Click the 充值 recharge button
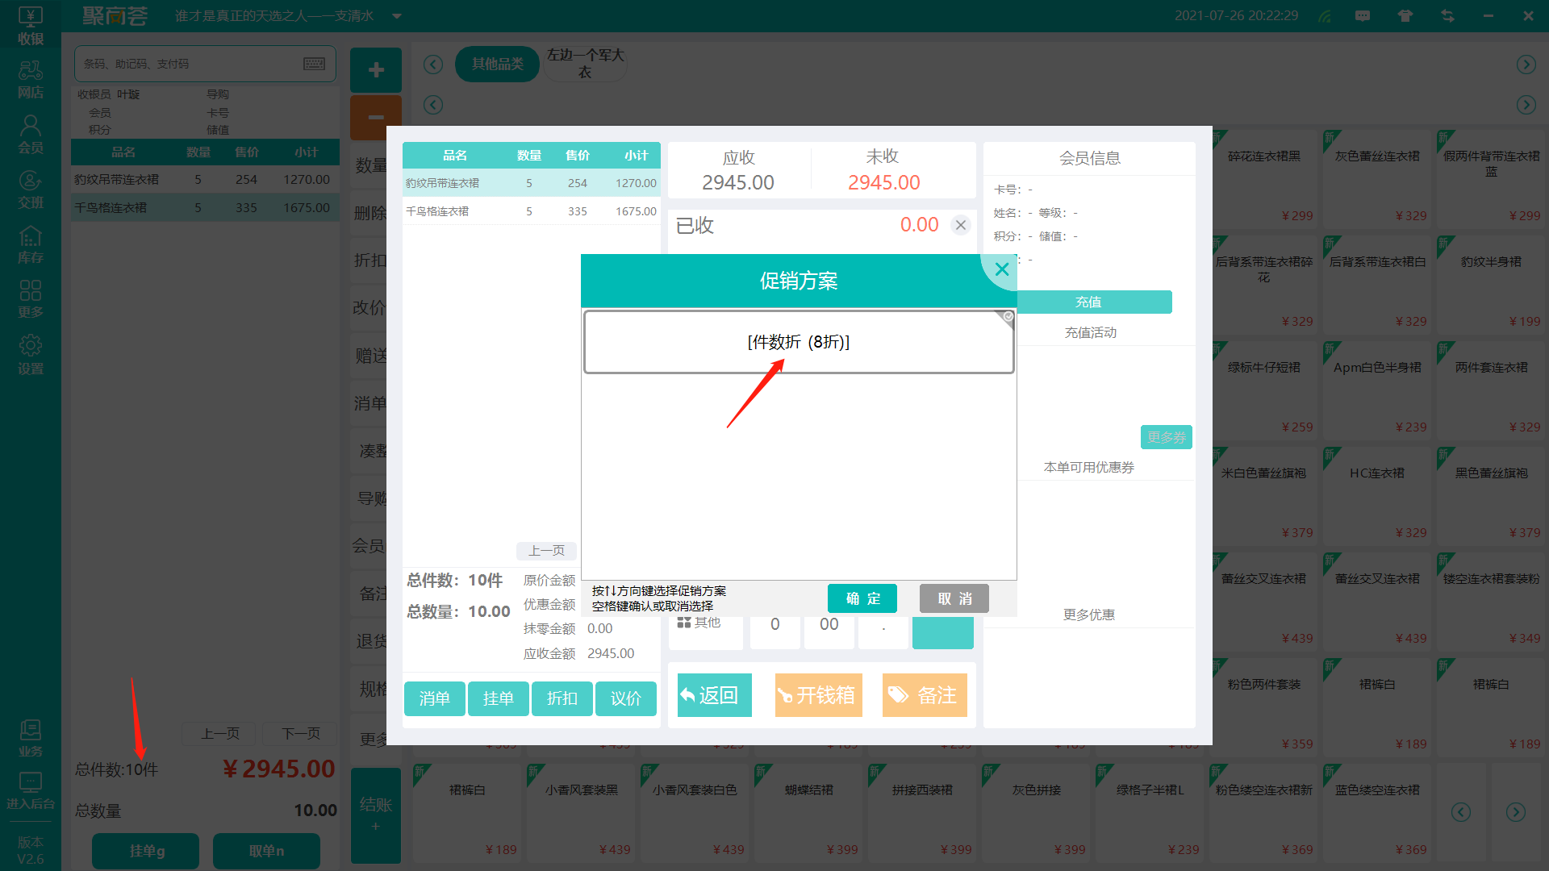Screen dimensions: 1549x871 1088,302
